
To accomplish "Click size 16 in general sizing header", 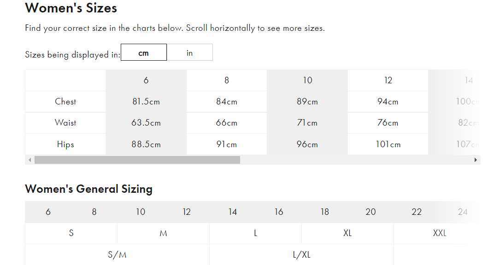I will pyautogui.click(x=278, y=212).
